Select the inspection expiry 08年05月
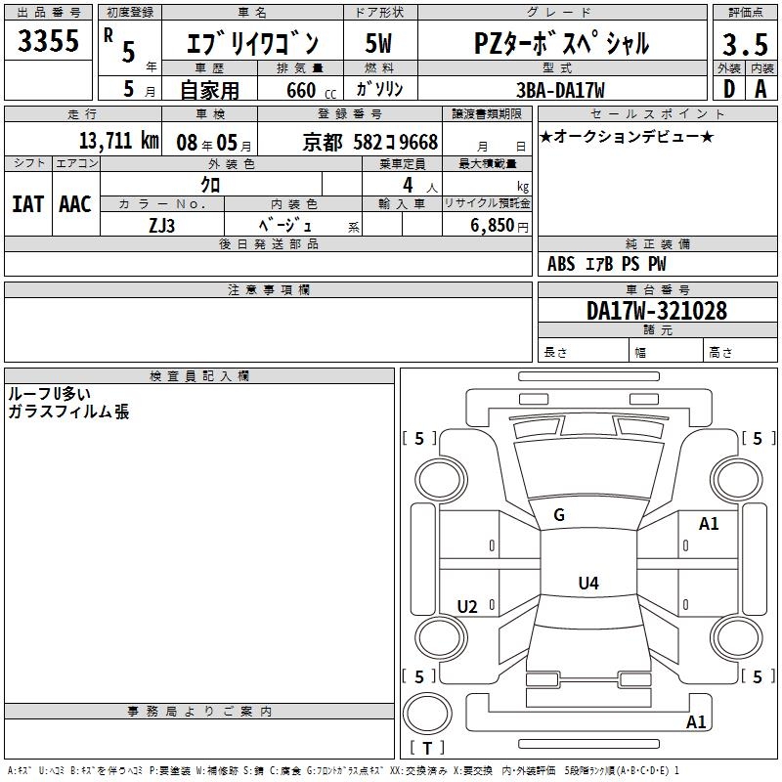Image resolution: width=782 pixels, height=782 pixels. tap(214, 143)
